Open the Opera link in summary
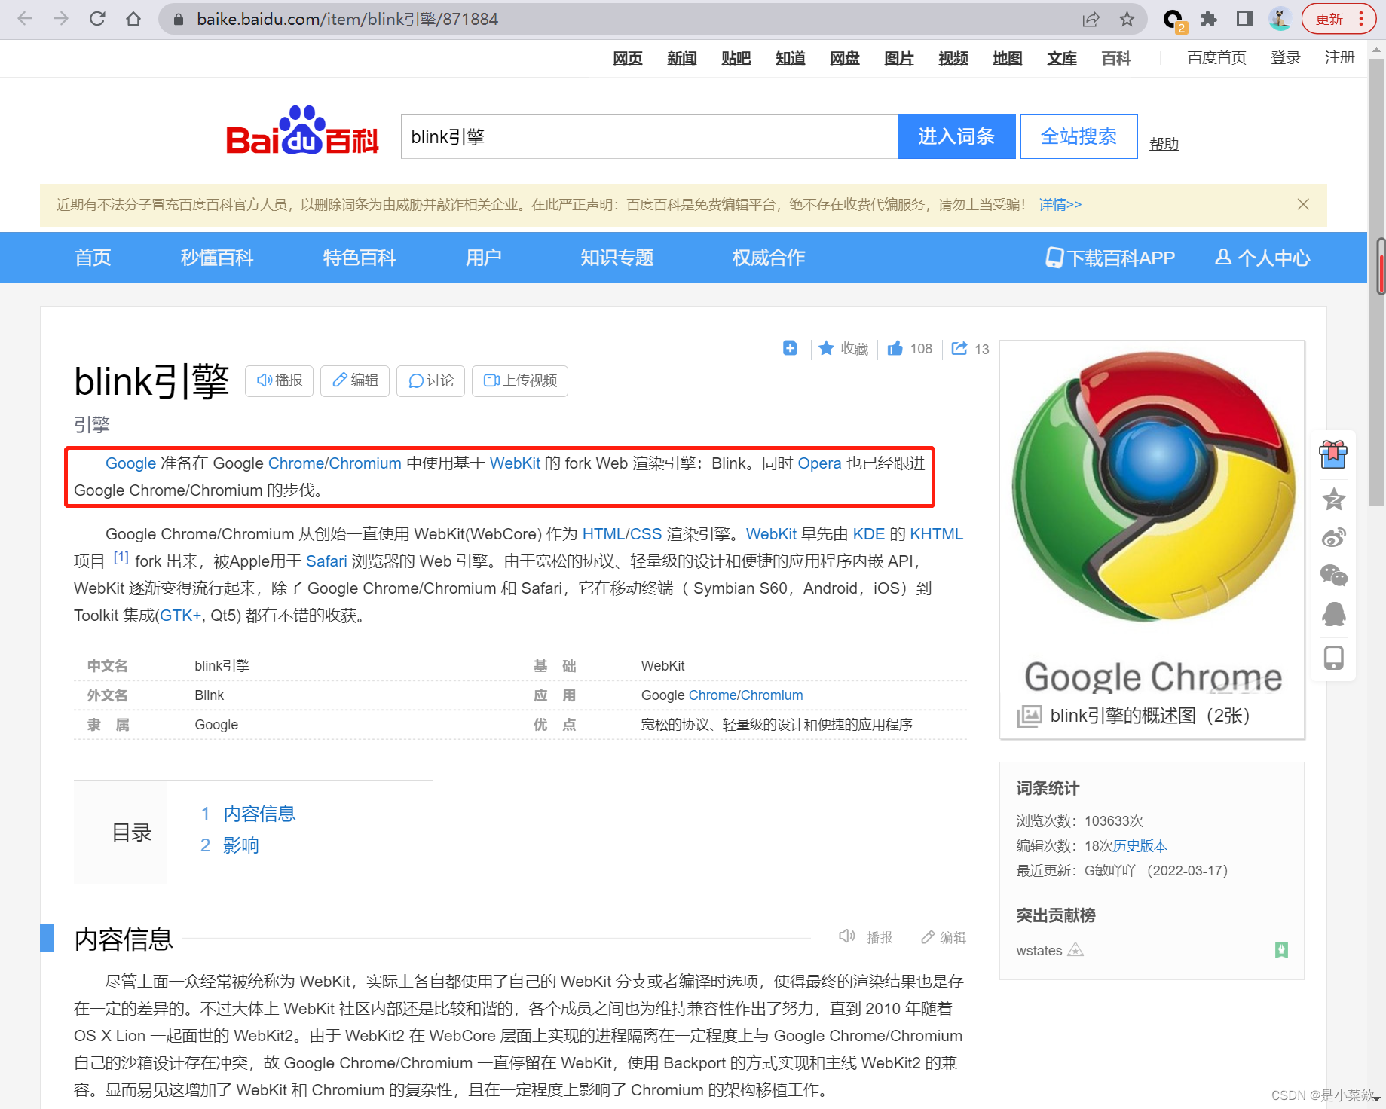The width and height of the screenshot is (1386, 1109). (819, 463)
